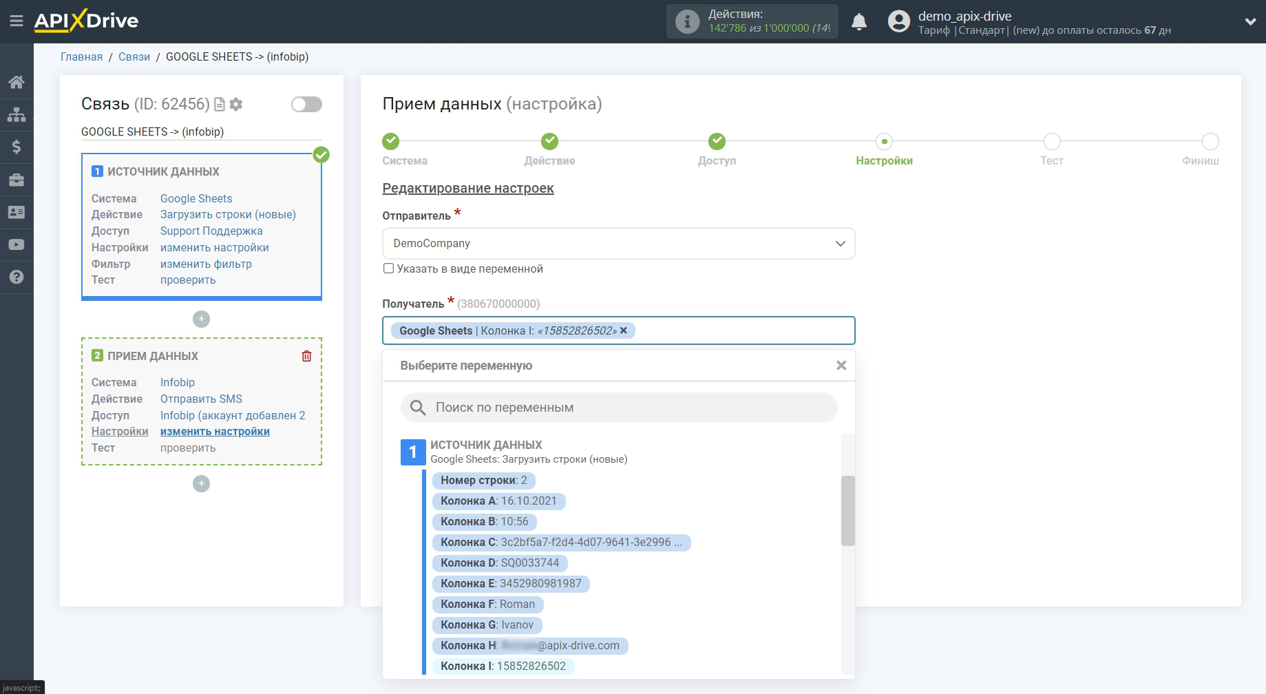
Task: Open the contact card sidebar icon
Action: 17,212
